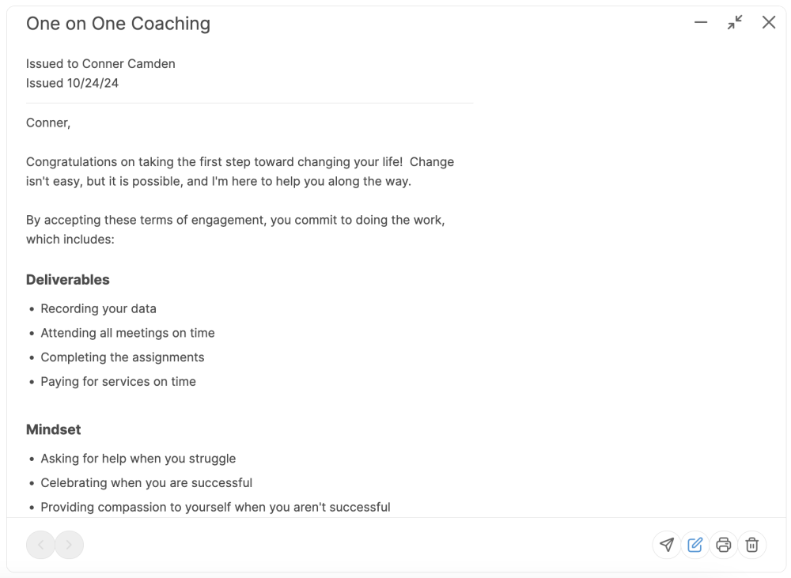791x578 pixels.
Task: Go to the next document with the right chevron
Action: pos(69,545)
